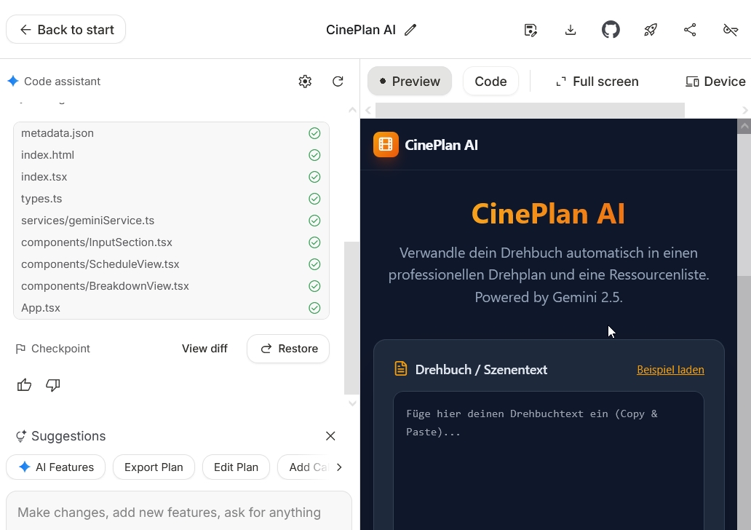Give thumbs up feedback
Viewport: 751px width, 530px height.
[x=25, y=385]
